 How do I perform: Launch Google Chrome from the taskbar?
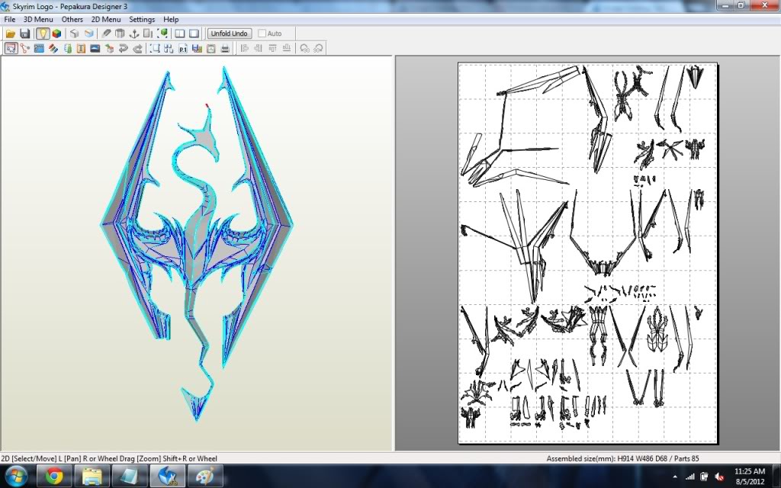[54, 477]
